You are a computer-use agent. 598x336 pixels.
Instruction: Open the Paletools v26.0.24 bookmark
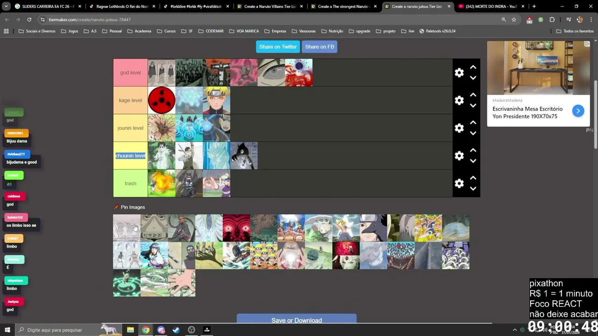pyautogui.click(x=437, y=31)
